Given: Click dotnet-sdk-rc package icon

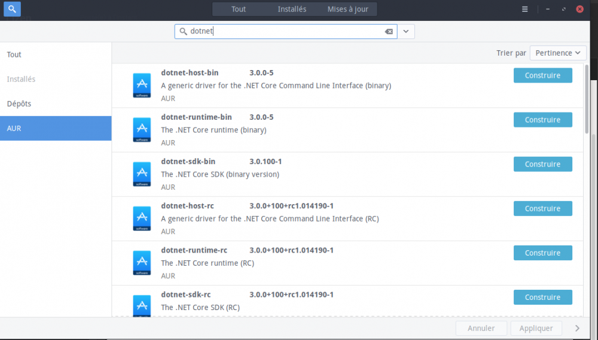Looking at the screenshot, I should (142, 306).
